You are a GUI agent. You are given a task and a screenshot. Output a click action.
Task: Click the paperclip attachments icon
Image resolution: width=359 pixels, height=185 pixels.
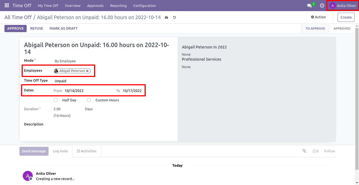point(304,151)
